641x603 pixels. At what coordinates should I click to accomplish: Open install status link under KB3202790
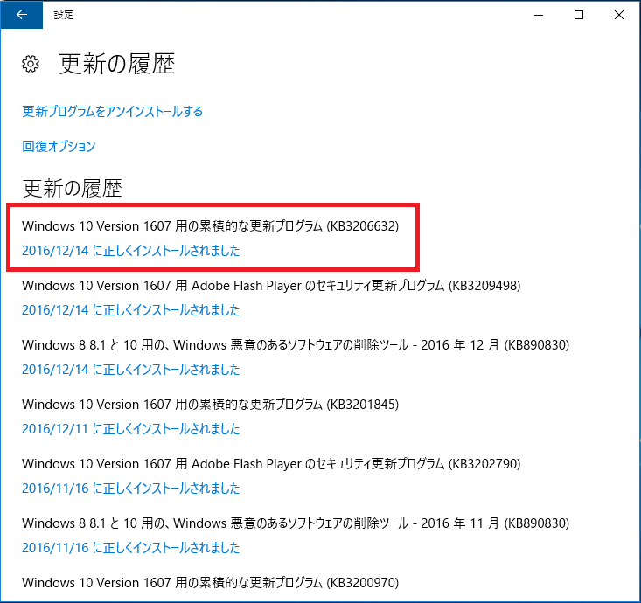pos(131,489)
